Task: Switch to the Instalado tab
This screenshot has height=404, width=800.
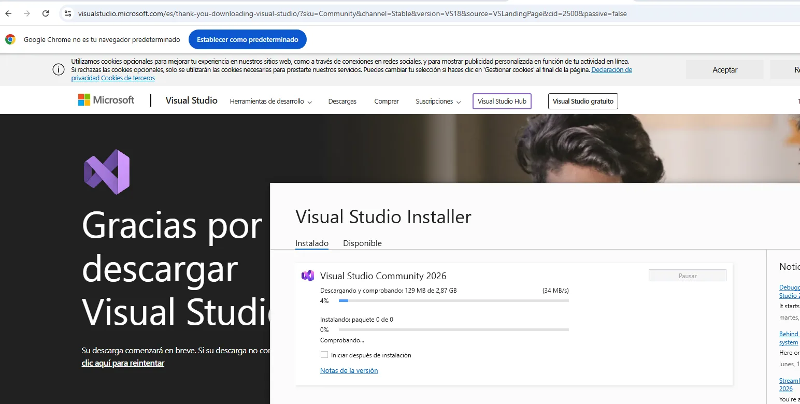Action: pos(312,243)
